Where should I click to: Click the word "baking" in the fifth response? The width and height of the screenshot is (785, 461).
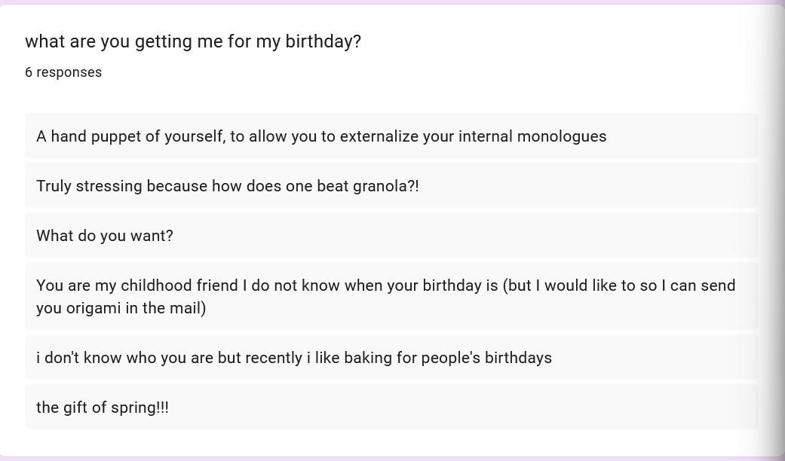(368, 358)
